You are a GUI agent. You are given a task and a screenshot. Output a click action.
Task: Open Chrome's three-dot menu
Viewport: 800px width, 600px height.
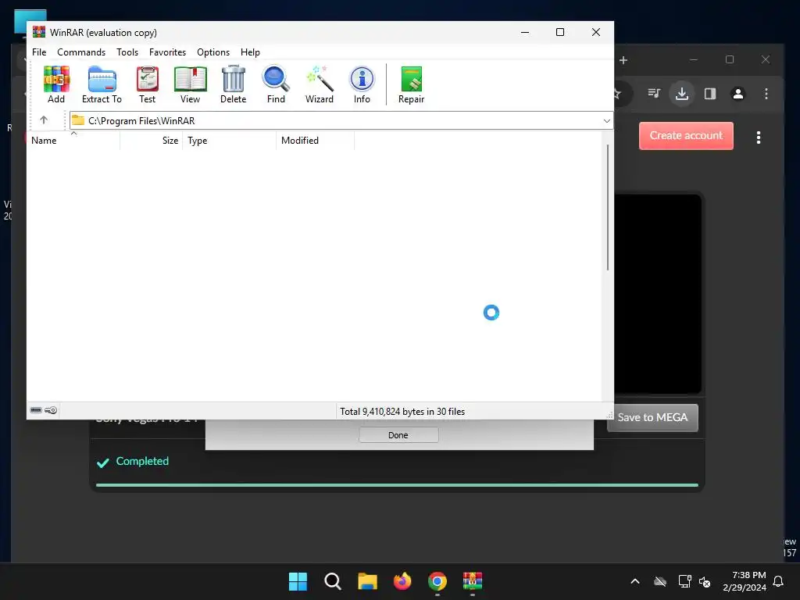pos(766,94)
